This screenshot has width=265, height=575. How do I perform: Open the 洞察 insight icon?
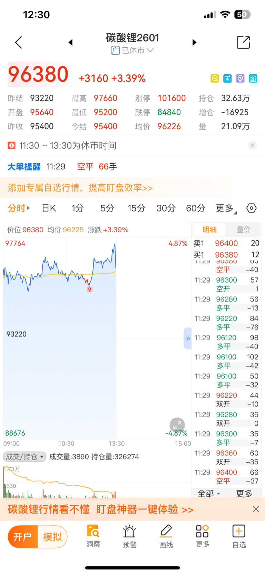point(93,536)
